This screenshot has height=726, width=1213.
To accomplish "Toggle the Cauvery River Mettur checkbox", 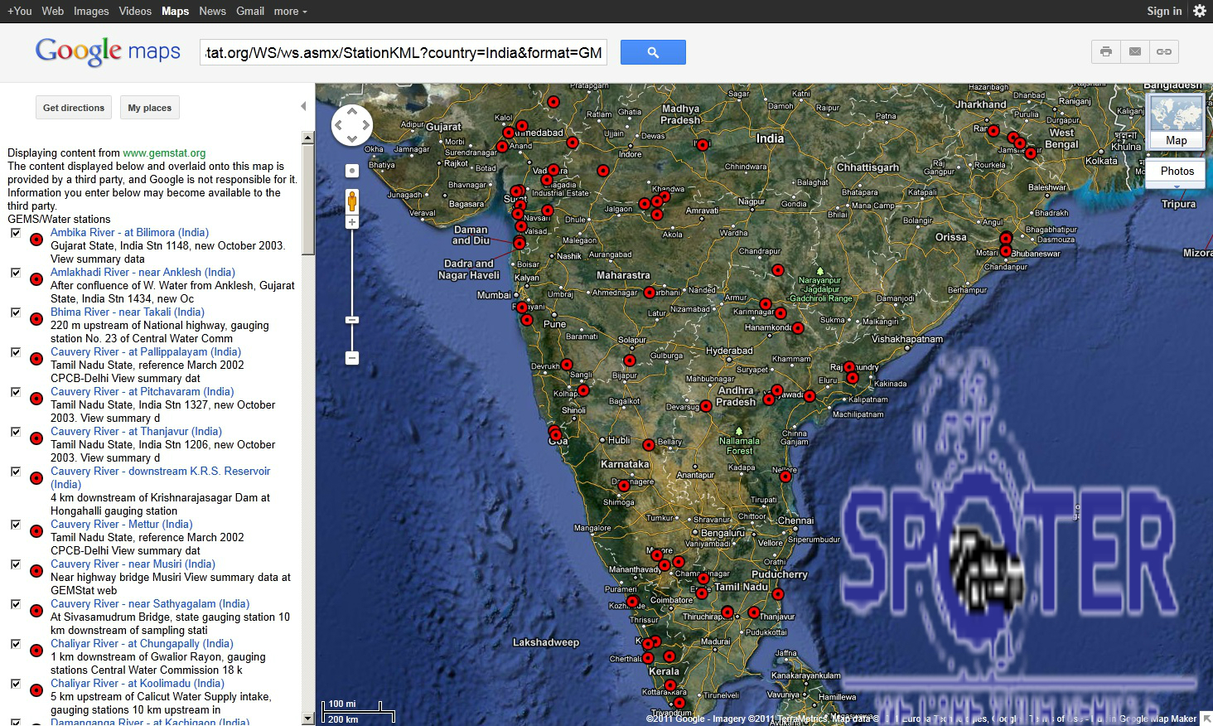I will [x=16, y=525].
